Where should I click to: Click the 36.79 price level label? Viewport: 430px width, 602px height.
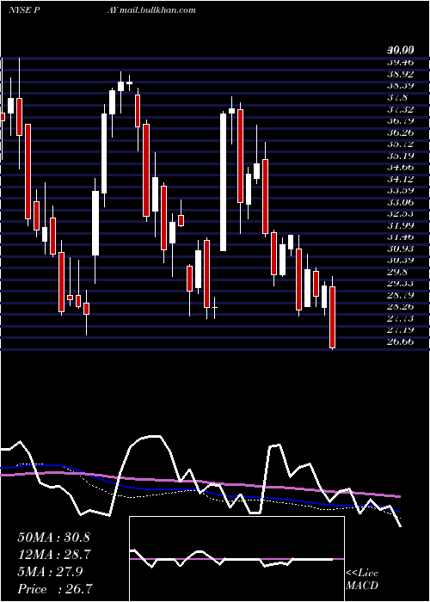[401, 121]
